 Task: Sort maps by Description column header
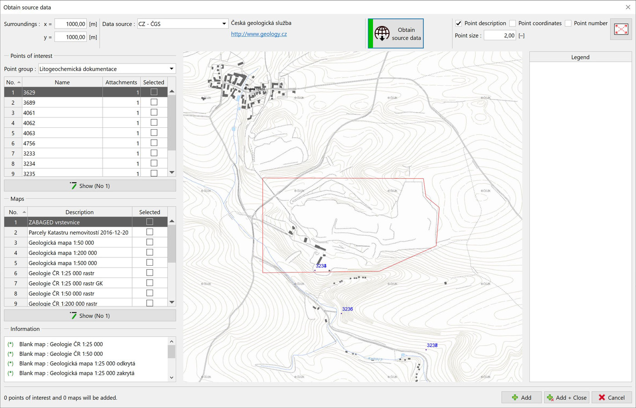click(x=79, y=212)
